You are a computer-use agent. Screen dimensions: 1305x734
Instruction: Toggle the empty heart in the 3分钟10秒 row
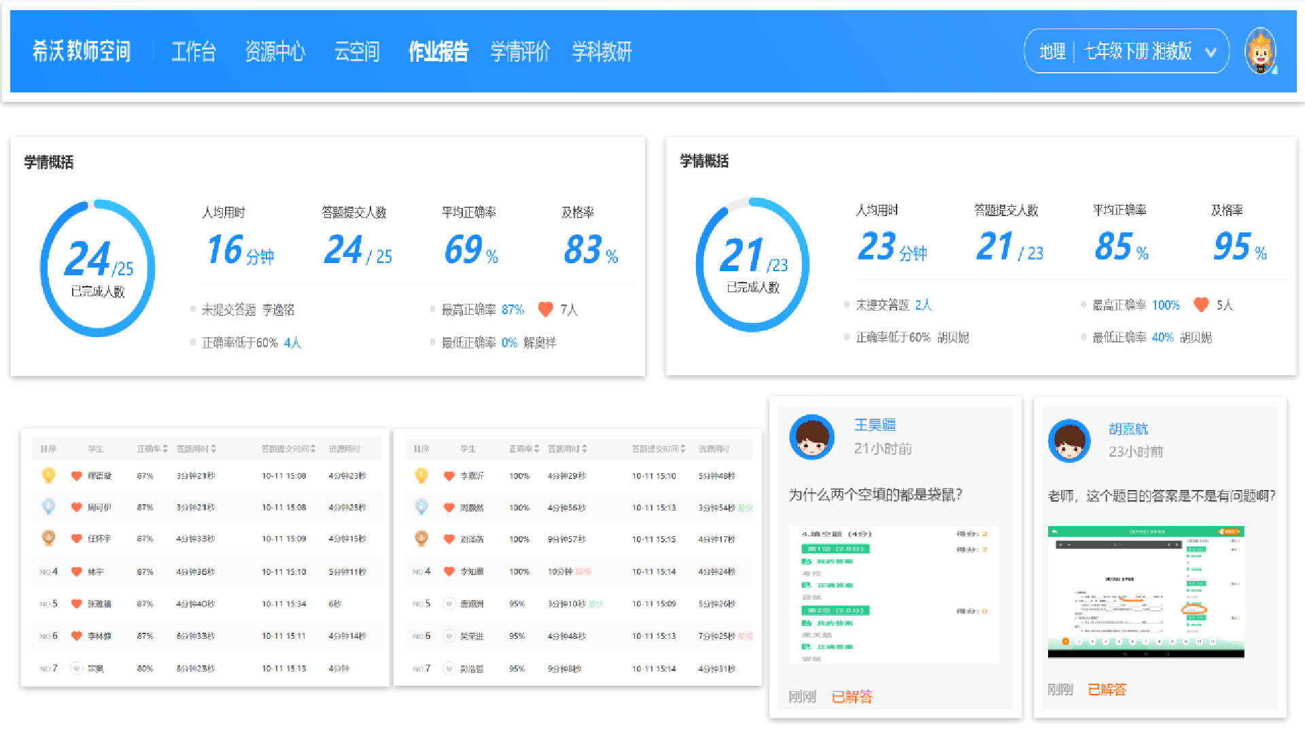[449, 603]
